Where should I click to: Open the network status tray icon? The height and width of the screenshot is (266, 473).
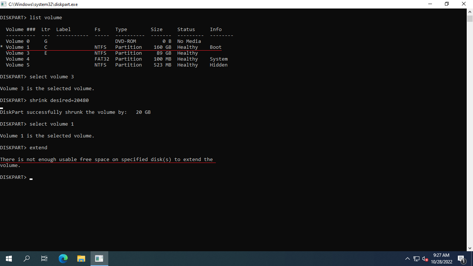click(x=416, y=259)
